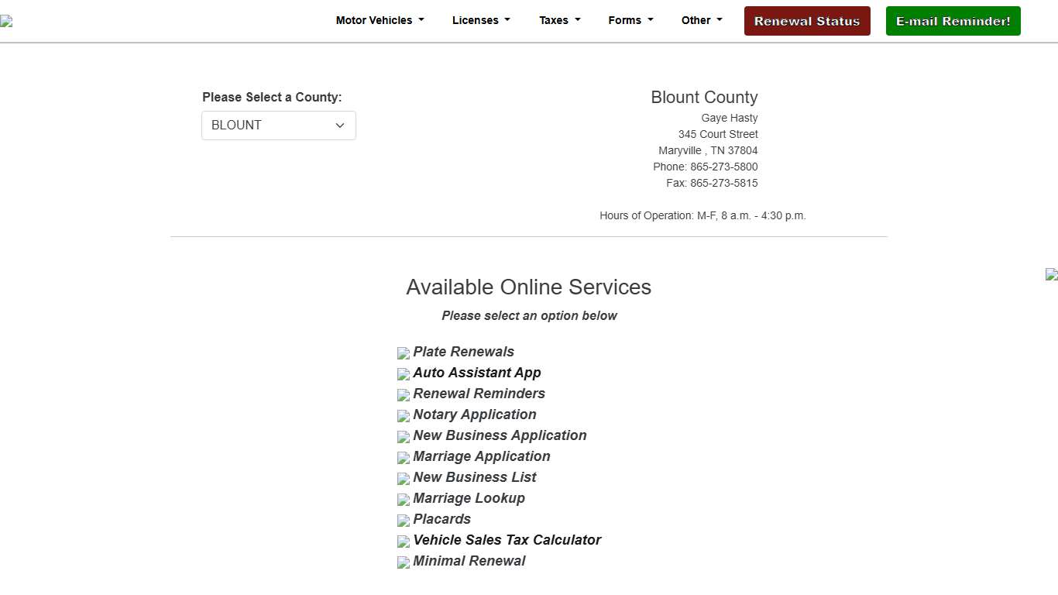Open the Taxes menu
The width and height of the screenshot is (1058, 595).
pyautogui.click(x=559, y=21)
